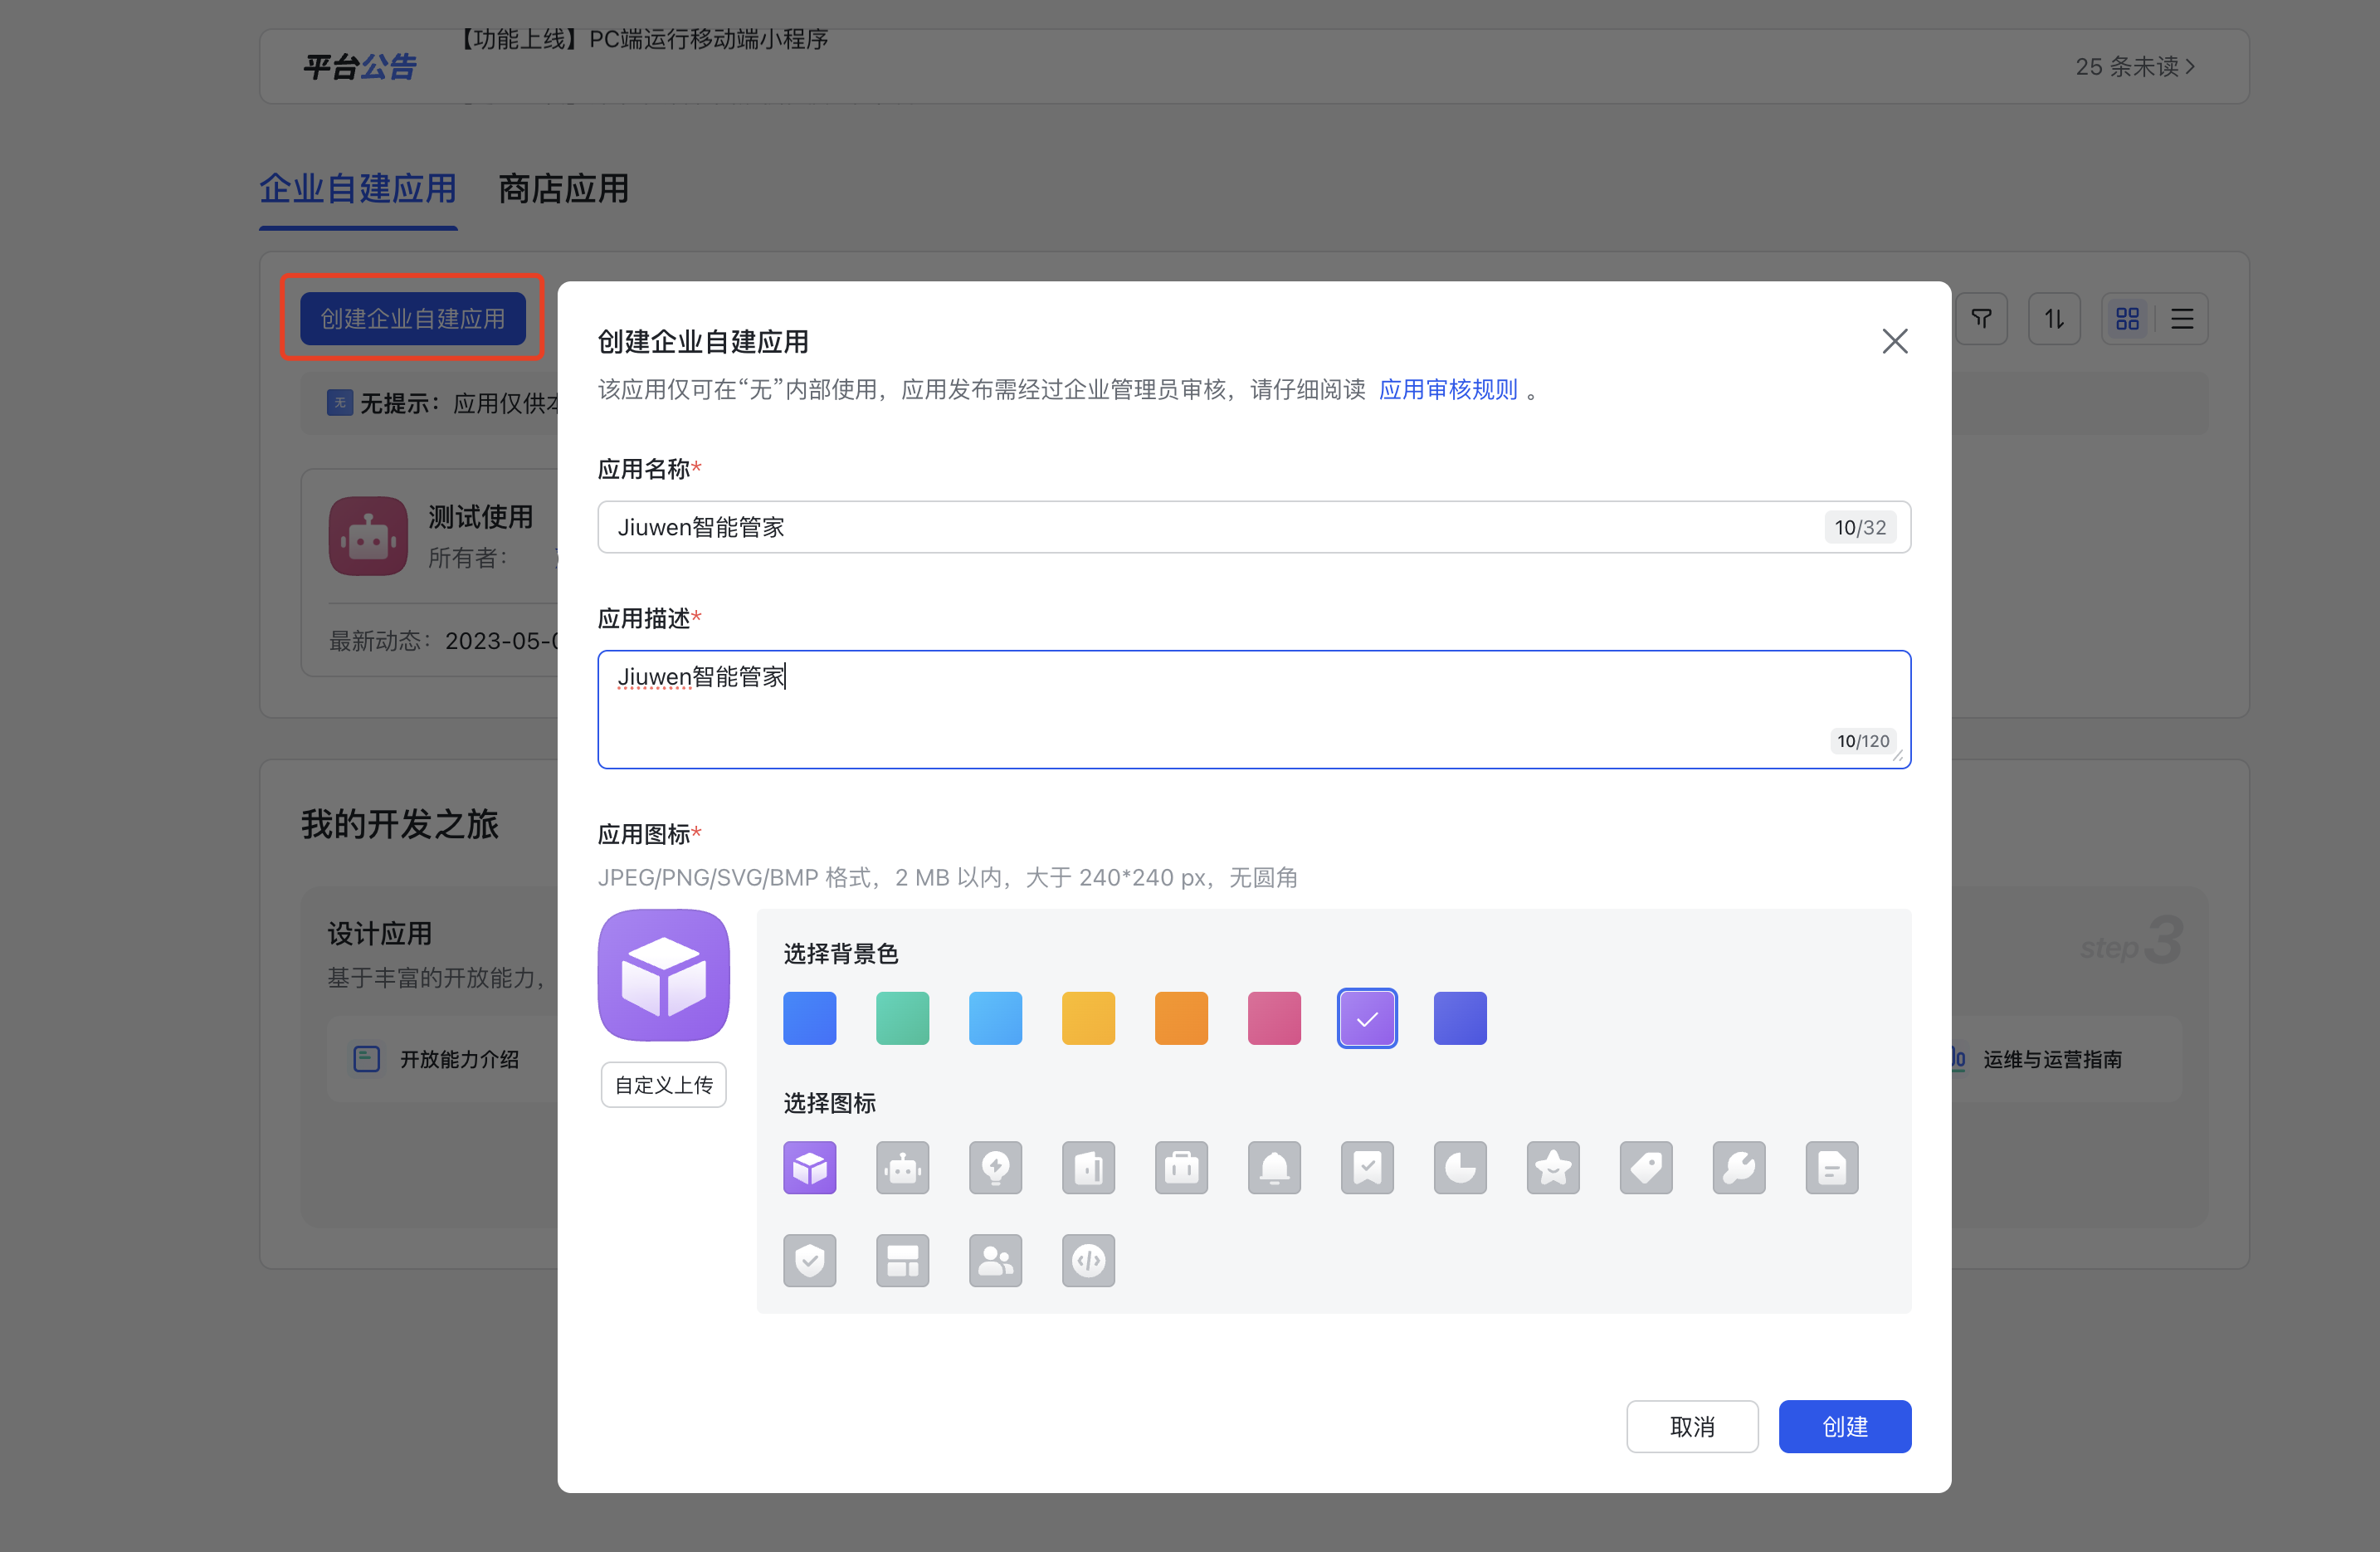Select the wrench tool app icon
This screenshot has height=1552, width=2380.
coord(1739,1167)
